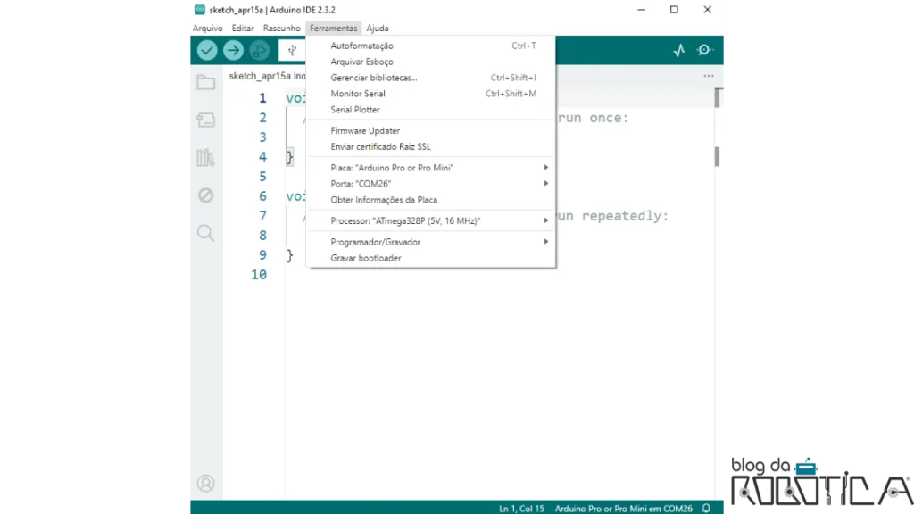
Task: Click the Upload arrow button
Action: [x=233, y=50]
